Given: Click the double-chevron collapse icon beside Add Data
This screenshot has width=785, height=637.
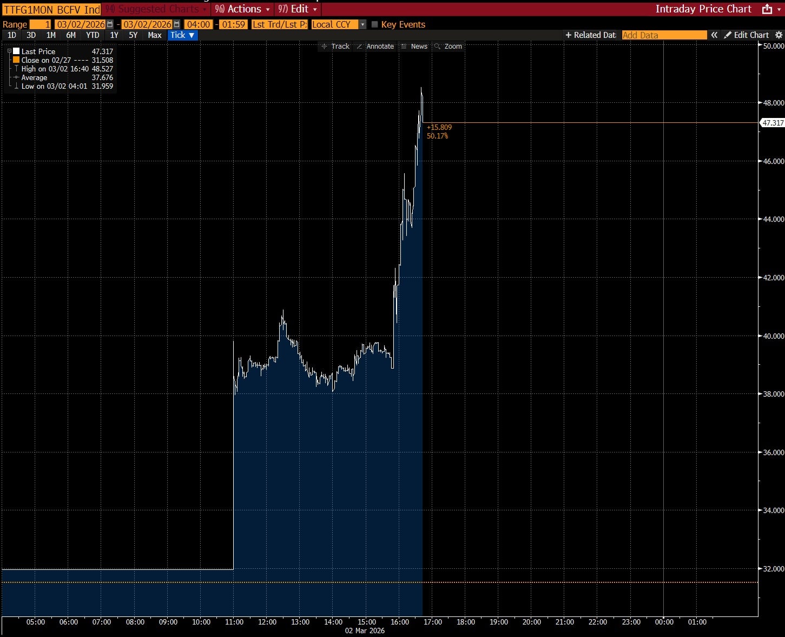Looking at the screenshot, I should pyautogui.click(x=714, y=35).
